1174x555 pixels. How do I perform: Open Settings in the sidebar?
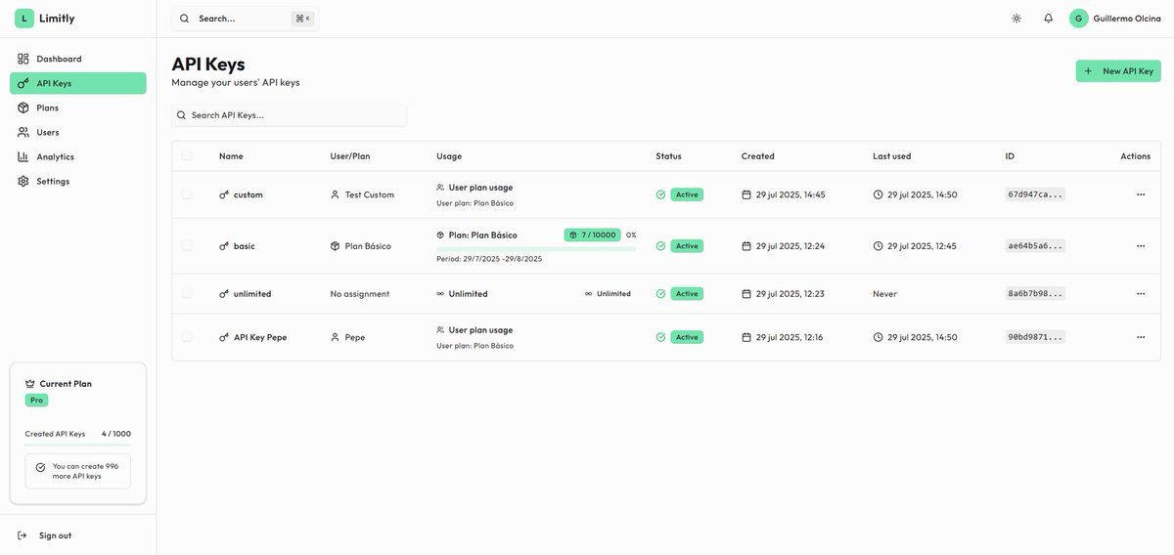point(78,181)
